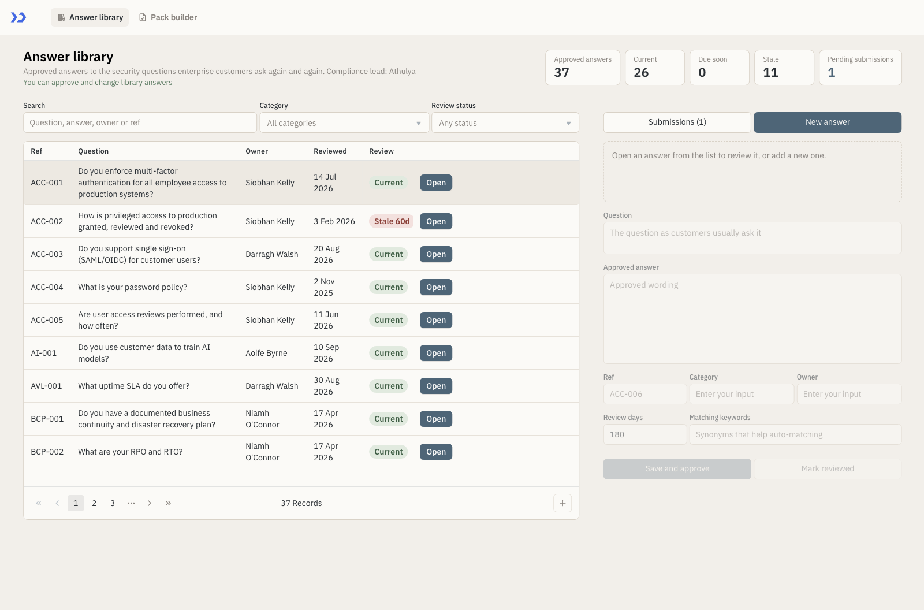Open answer ACC-004 password policy

tap(436, 287)
